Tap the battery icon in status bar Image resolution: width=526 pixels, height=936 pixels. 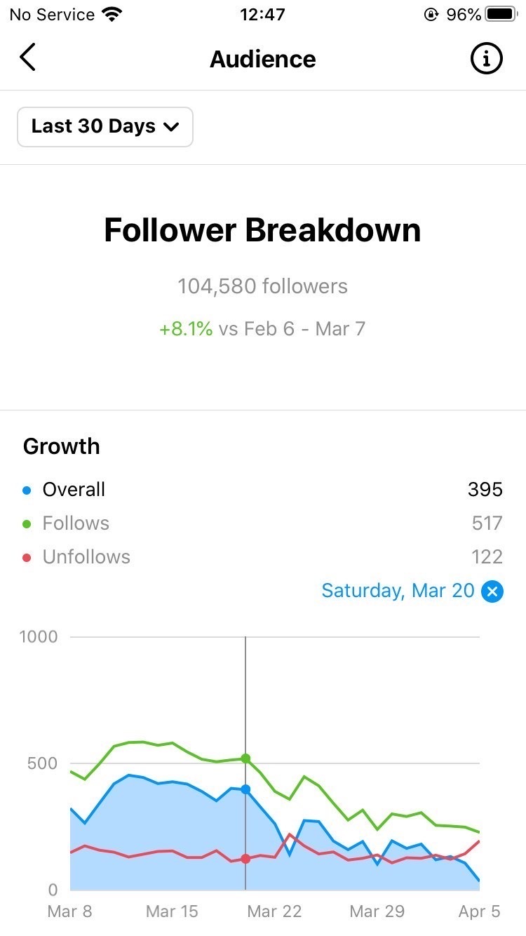point(501,14)
